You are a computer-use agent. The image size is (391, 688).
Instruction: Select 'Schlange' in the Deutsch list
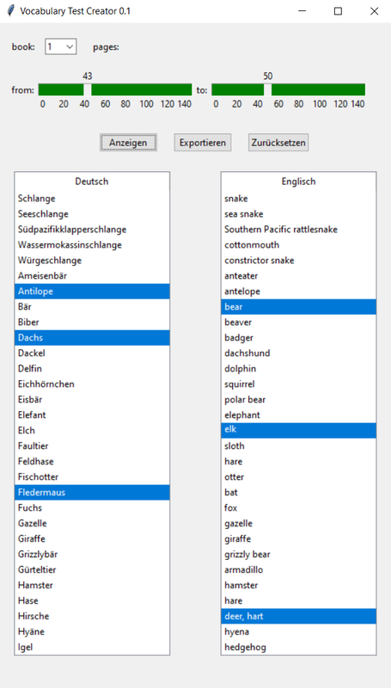[92, 199]
